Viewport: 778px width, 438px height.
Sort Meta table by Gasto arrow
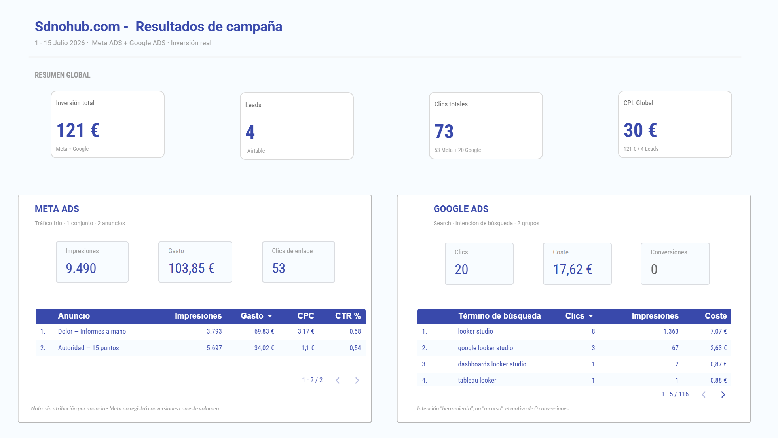(270, 316)
